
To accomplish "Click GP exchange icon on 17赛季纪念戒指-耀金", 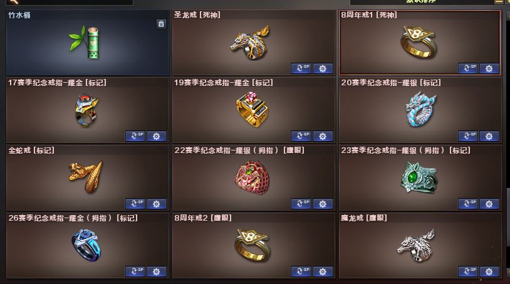I will coord(135,136).
